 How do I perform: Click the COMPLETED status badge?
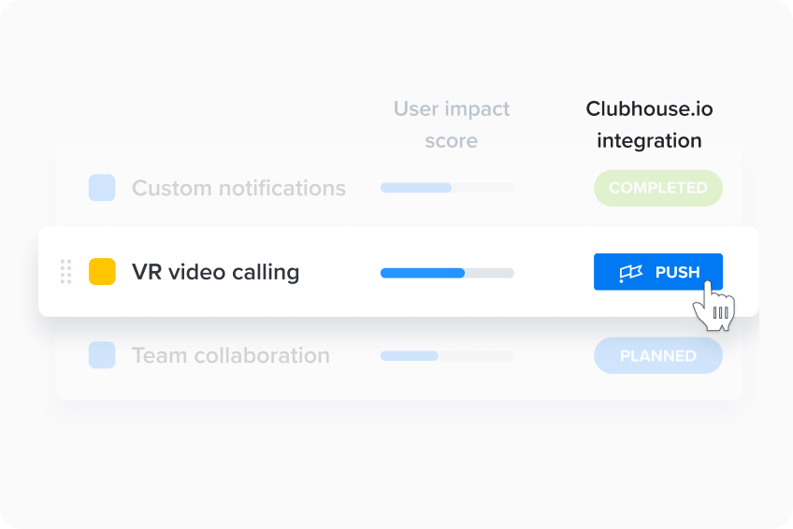pos(658,188)
